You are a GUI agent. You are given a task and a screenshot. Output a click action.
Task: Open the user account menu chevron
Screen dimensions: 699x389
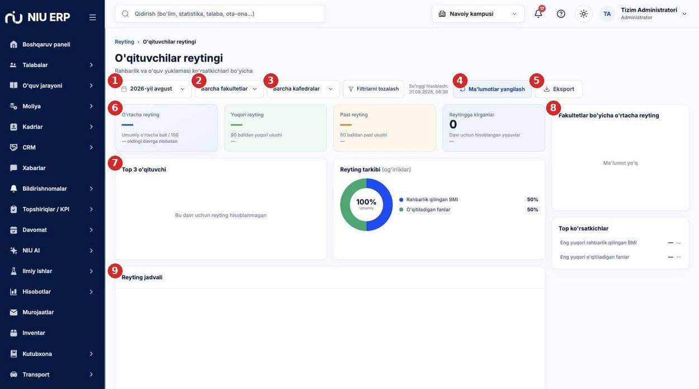(684, 13)
